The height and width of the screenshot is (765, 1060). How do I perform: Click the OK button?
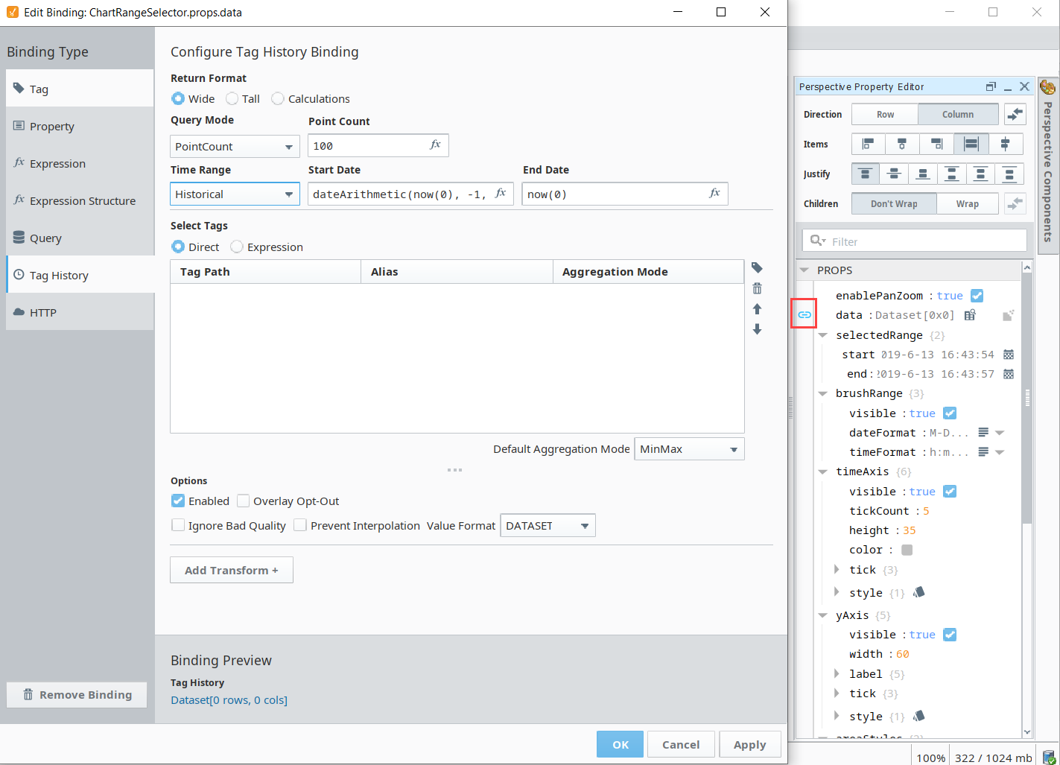click(x=621, y=744)
